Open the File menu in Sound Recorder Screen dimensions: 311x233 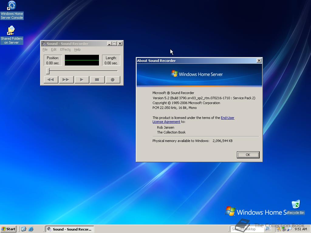pyautogui.click(x=45, y=49)
